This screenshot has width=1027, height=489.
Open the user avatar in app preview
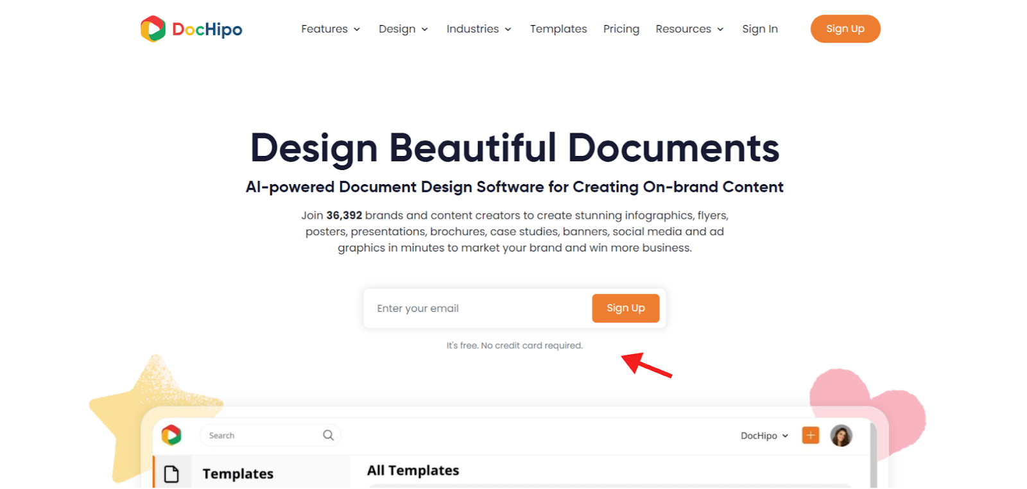click(x=841, y=435)
